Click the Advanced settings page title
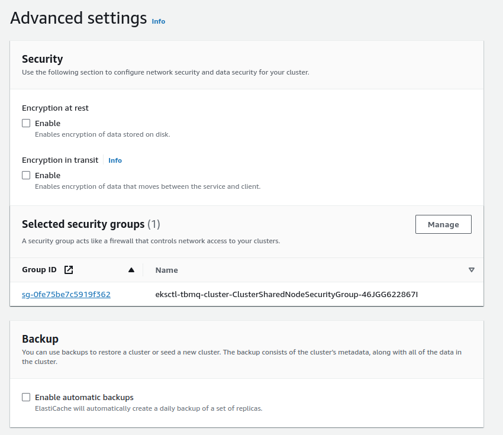 [78, 18]
